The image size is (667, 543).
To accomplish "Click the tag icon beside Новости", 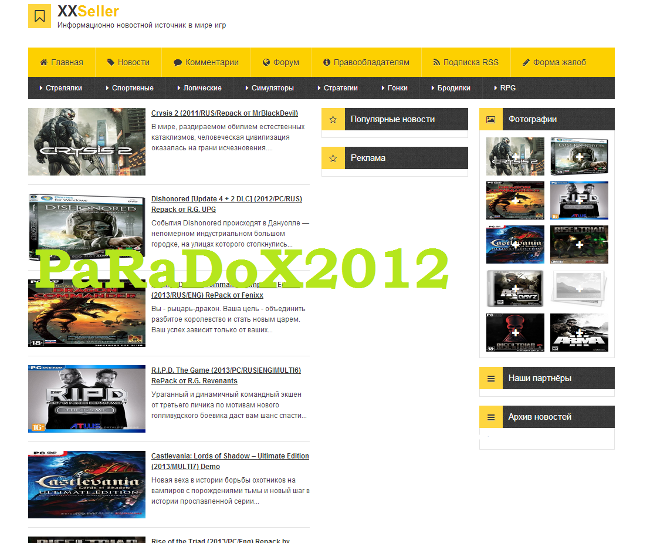I will point(111,62).
